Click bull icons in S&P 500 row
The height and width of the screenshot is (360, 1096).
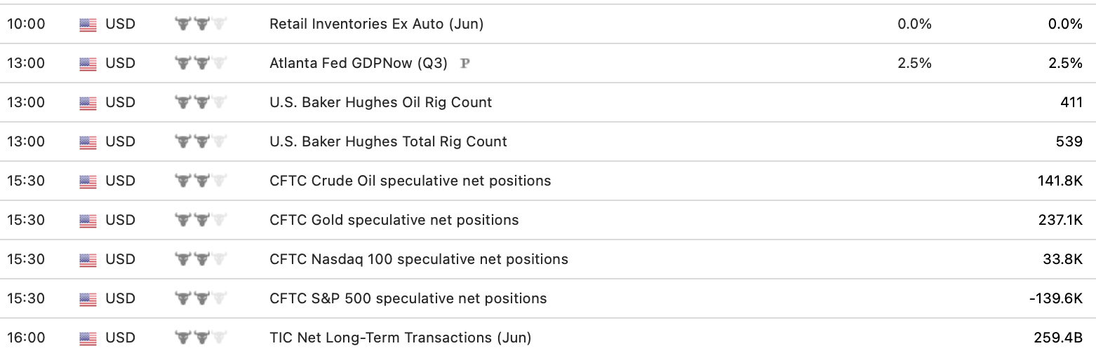tap(201, 298)
